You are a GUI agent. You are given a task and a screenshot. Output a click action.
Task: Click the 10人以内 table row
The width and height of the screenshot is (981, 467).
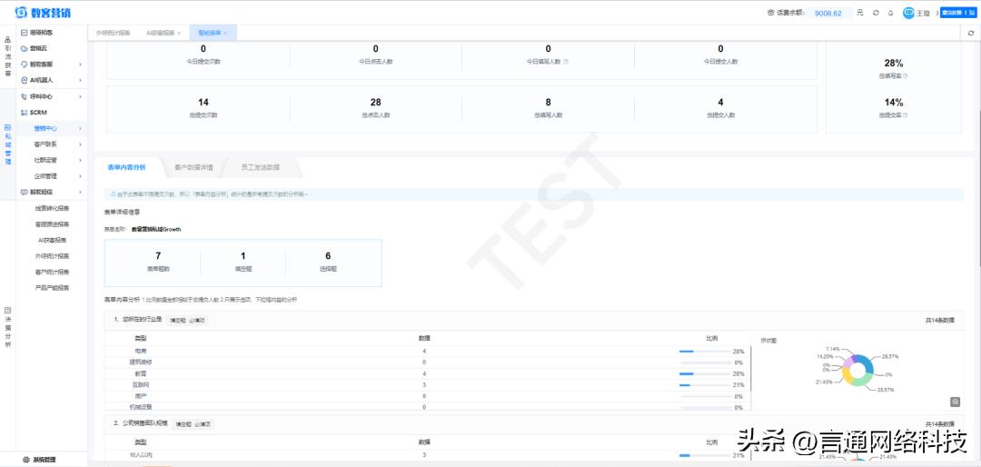[x=427, y=455]
